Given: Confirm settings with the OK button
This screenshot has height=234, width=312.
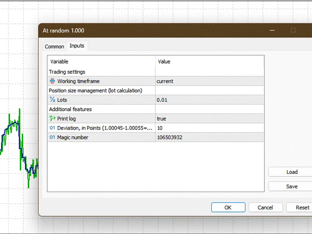Looking at the screenshot, I should [228, 207].
